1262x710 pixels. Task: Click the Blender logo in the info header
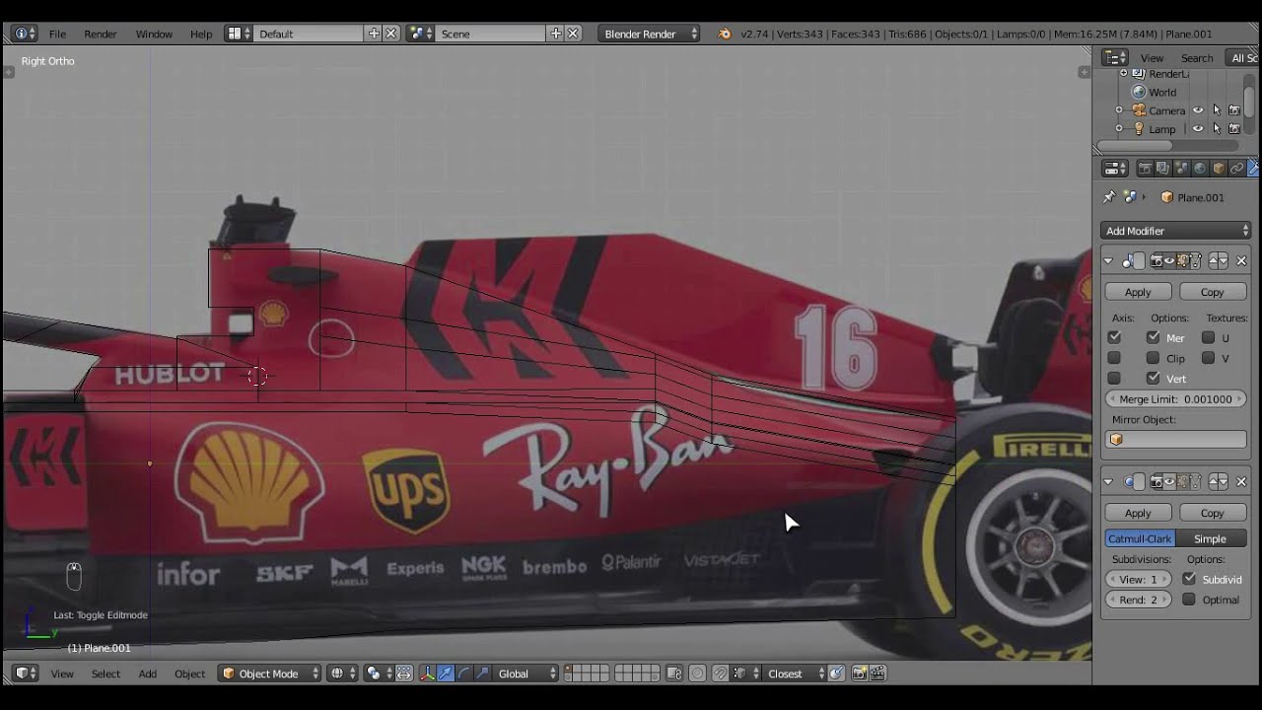pos(725,34)
